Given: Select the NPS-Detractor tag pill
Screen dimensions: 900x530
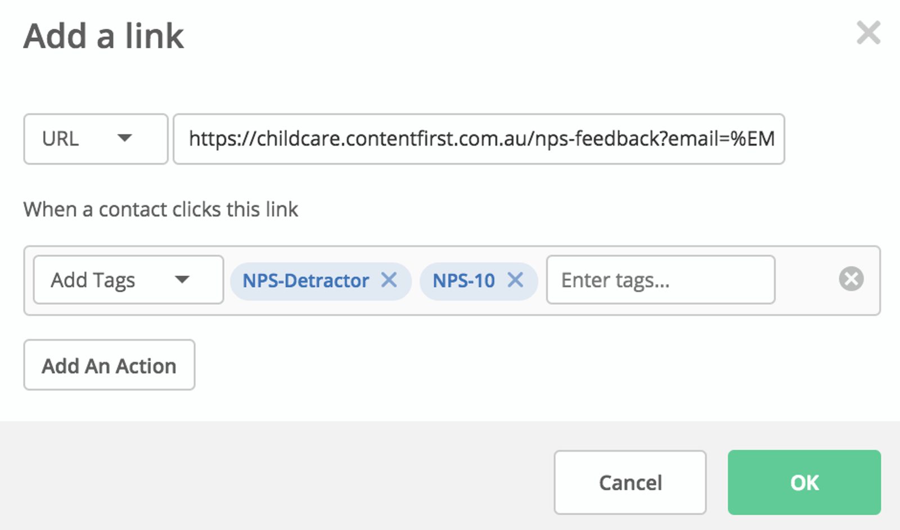Looking at the screenshot, I should 307,280.
